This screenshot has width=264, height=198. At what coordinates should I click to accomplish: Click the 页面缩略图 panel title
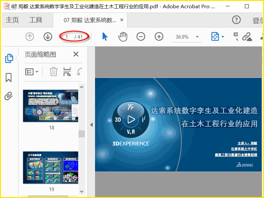[40, 54]
